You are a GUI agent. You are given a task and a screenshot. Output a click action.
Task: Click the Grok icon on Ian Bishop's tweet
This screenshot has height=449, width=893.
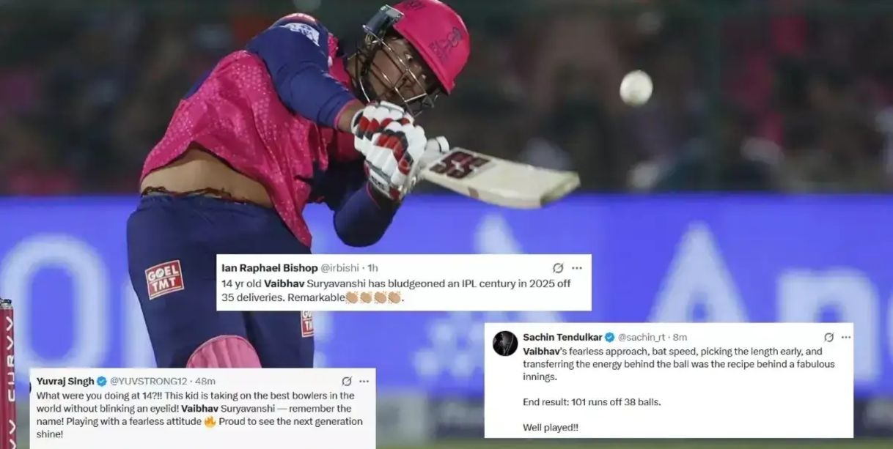[558, 268]
